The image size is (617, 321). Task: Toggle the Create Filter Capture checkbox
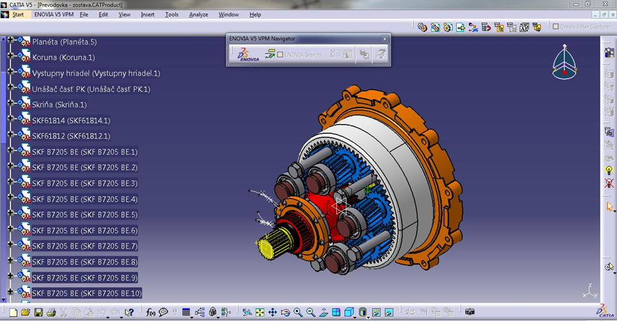pyautogui.click(x=556, y=26)
